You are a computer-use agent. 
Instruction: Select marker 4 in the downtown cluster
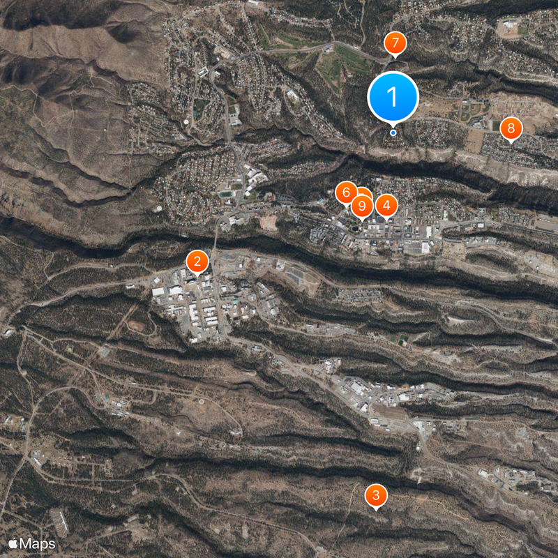point(386,206)
